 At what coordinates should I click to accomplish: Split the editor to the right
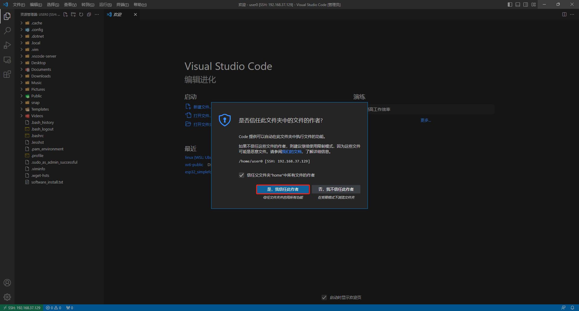point(564,14)
